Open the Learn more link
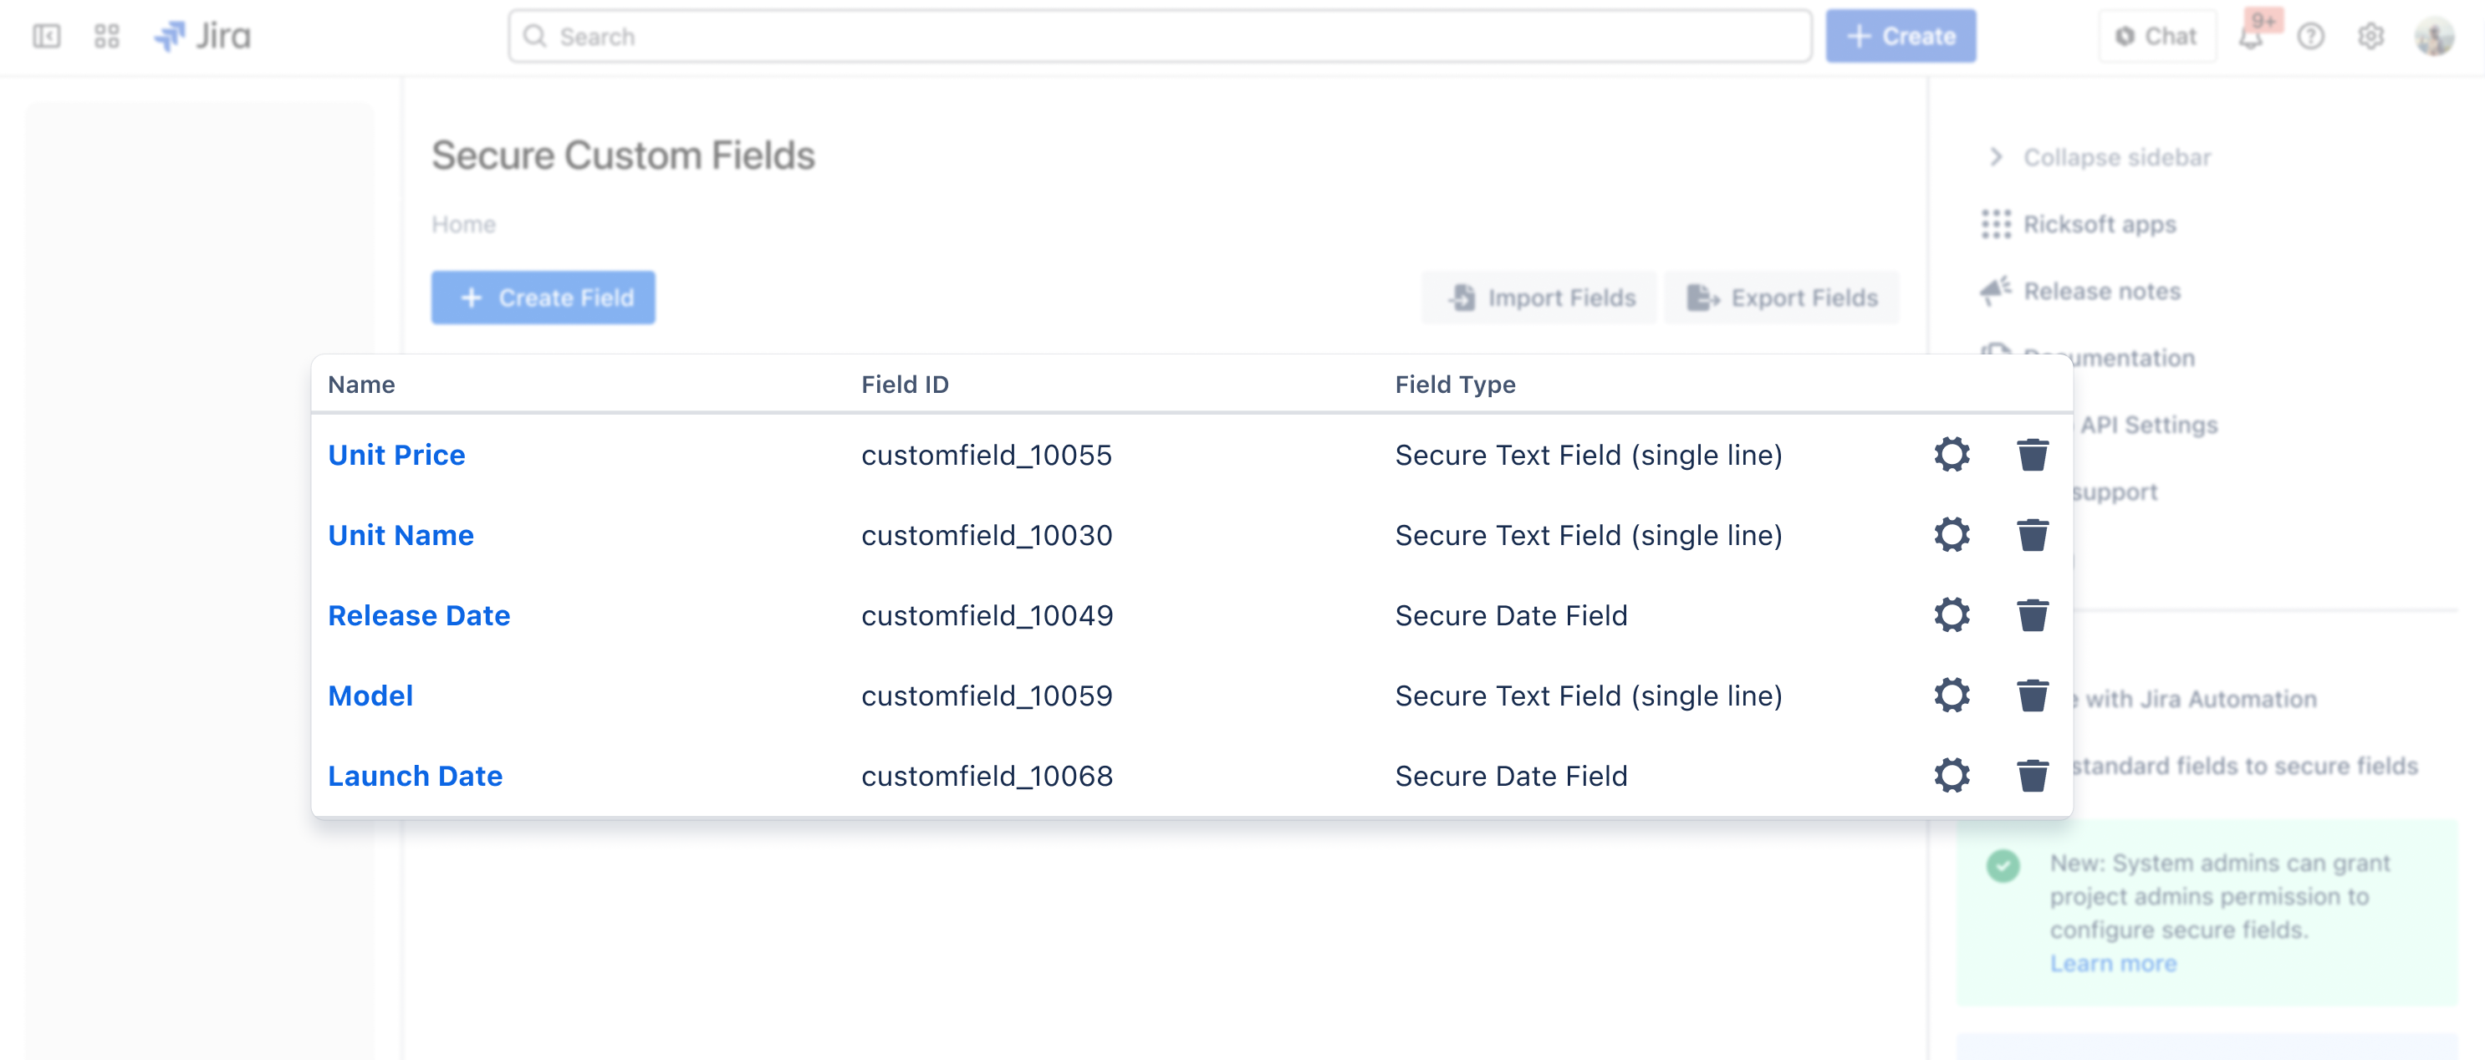The width and height of the screenshot is (2485, 1060). pyautogui.click(x=2114, y=962)
